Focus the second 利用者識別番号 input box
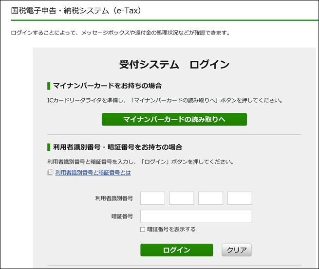This screenshot has height=269, width=319. coord(182,198)
